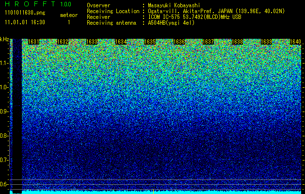Click the meteor label
The image size is (305, 194).
click(x=69, y=15)
